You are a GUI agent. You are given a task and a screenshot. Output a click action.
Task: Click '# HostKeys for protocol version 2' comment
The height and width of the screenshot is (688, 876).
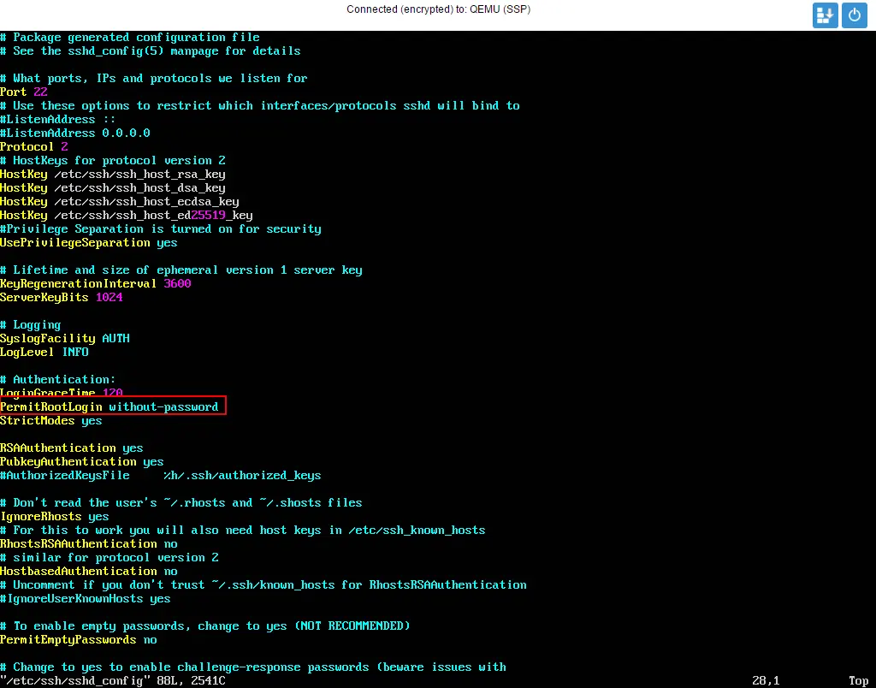pyautogui.click(x=113, y=160)
